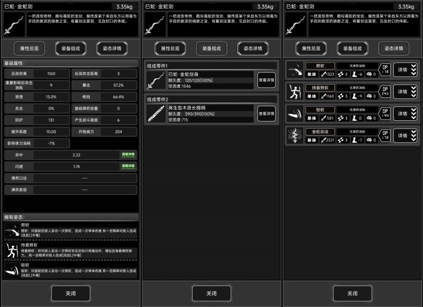Click 轻砍 swipe icon in stance details panel
The height and width of the screenshot is (307, 423).
click(295, 114)
